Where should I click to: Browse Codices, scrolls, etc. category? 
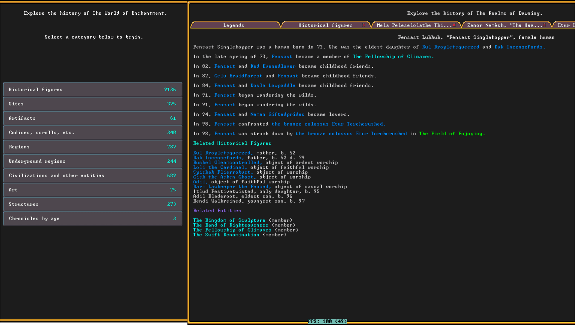tap(93, 133)
